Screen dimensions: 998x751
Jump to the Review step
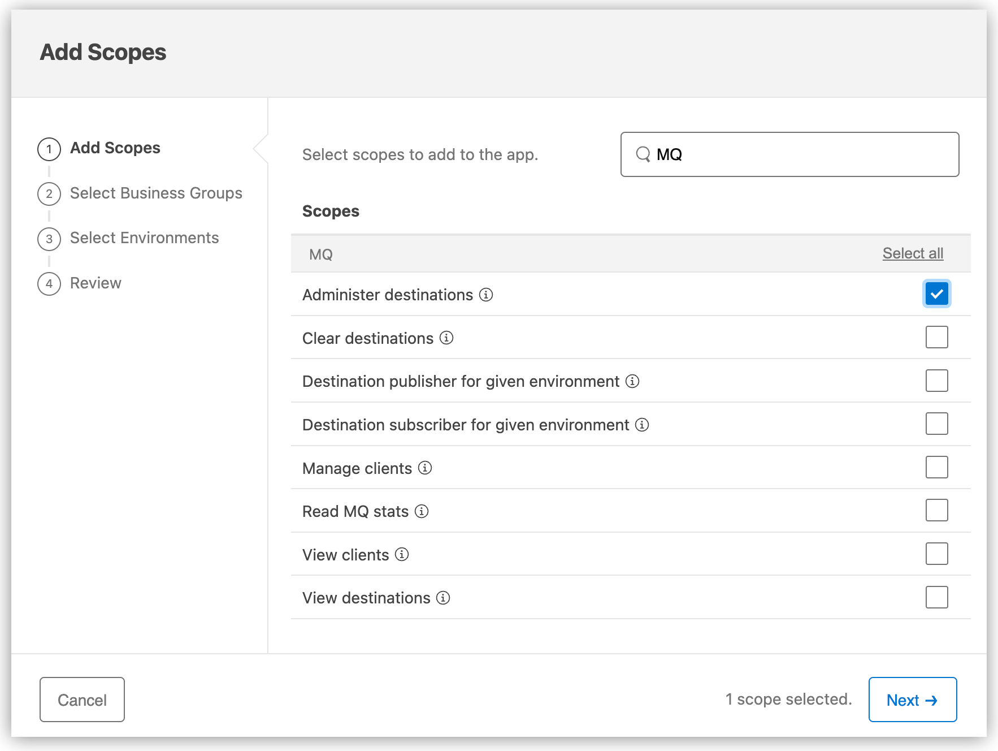pyautogui.click(x=95, y=283)
